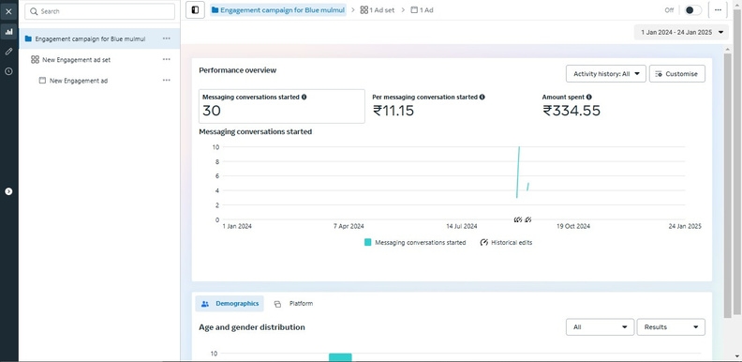
Task: Click Age and gender distribution heading
Action: coord(252,327)
